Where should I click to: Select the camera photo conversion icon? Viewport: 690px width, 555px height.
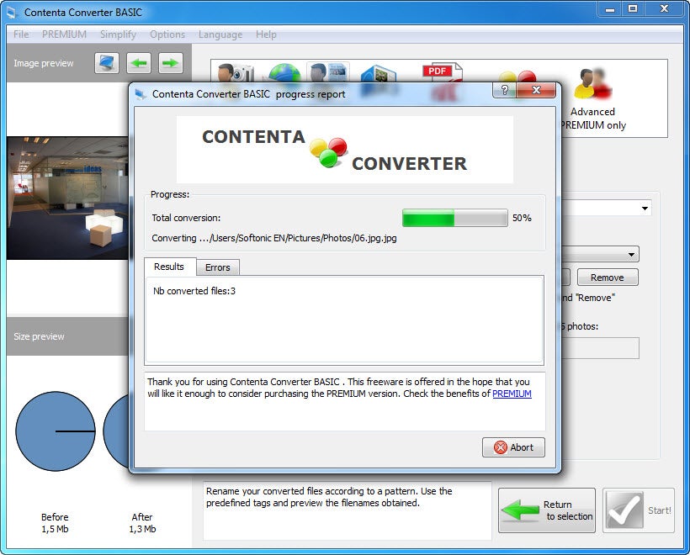tap(236, 72)
